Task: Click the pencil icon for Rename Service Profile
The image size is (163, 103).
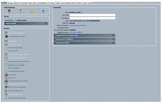Action: (6, 47)
